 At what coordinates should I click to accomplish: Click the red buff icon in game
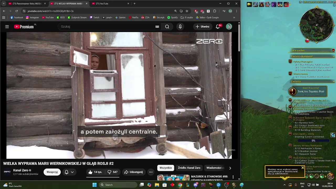pos(286,4)
